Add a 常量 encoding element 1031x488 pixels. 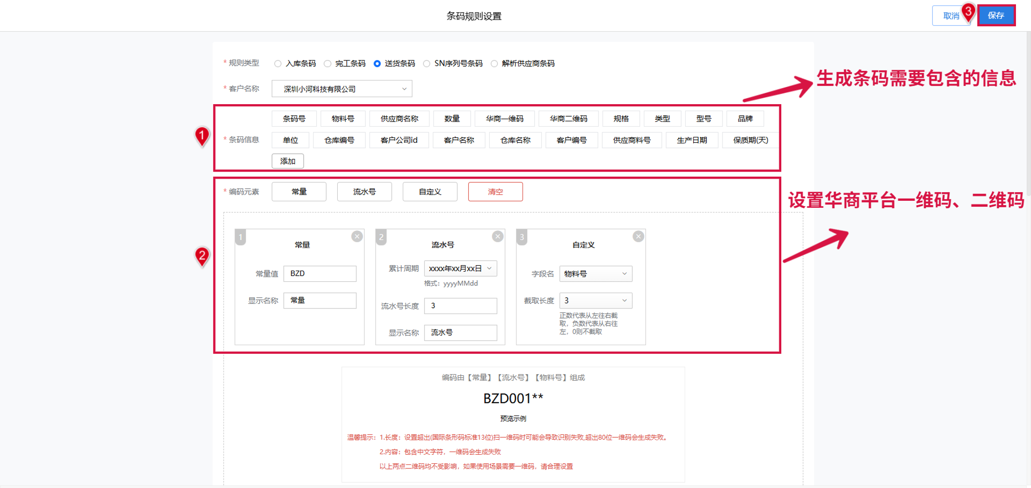pyautogui.click(x=299, y=192)
